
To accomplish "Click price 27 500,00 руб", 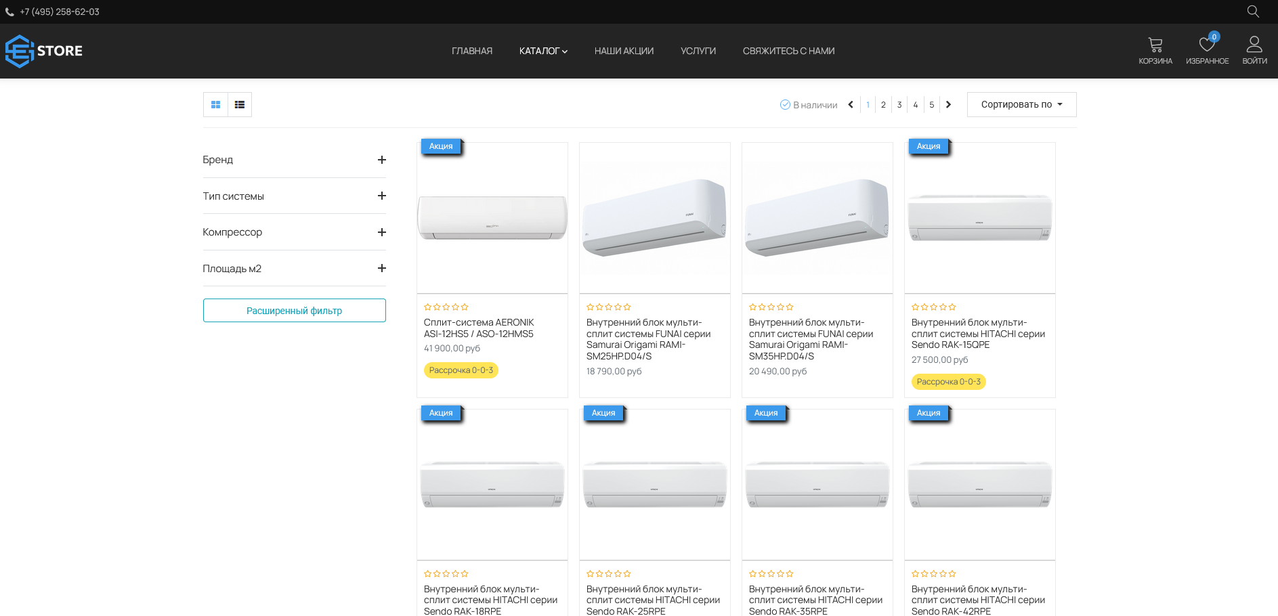I will [x=939, y=360].
